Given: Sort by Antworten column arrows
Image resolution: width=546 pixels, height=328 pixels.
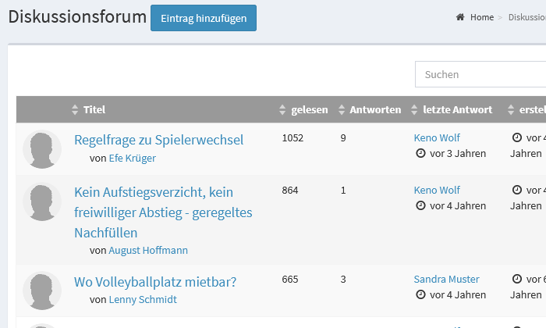Looking at the screenshot, I should point(342,109).
